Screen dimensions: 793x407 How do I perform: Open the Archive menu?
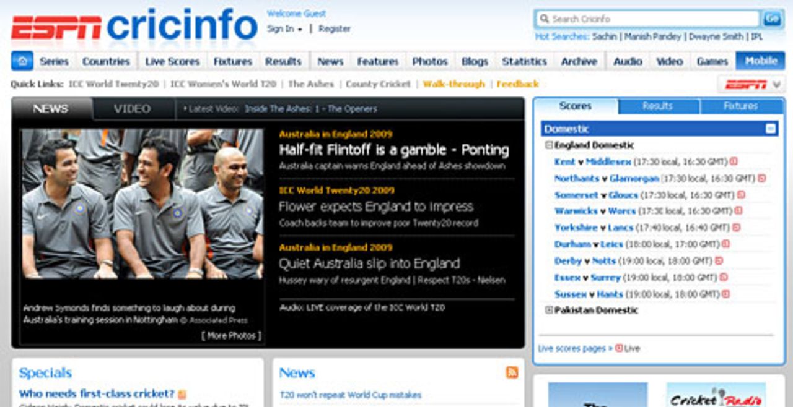(x=579, y=61)
